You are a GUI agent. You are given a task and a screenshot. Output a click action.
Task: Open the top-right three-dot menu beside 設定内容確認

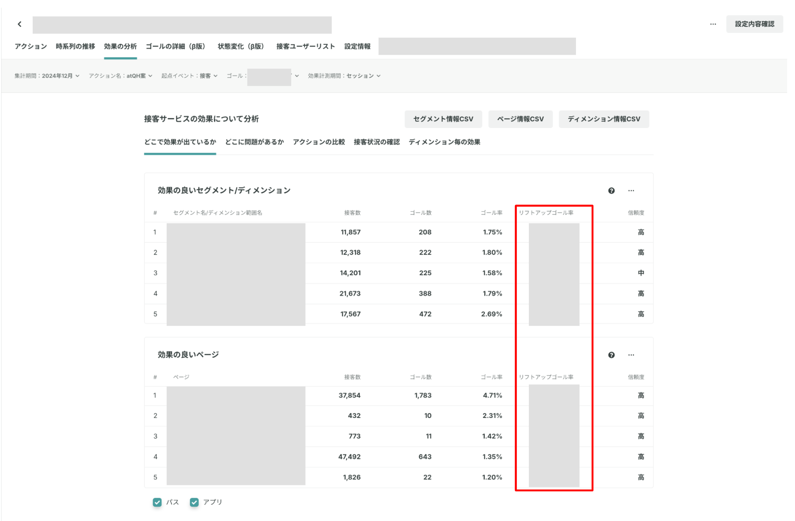[713, 24]
